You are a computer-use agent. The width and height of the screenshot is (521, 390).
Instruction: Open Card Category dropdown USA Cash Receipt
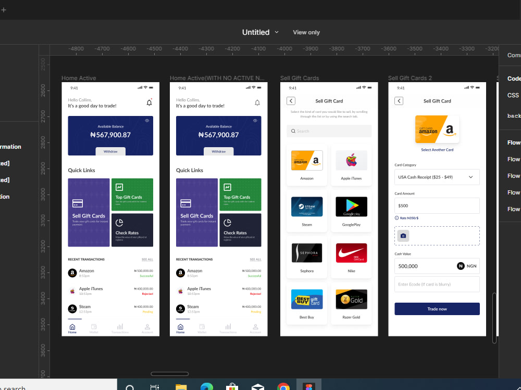(437, 177)
